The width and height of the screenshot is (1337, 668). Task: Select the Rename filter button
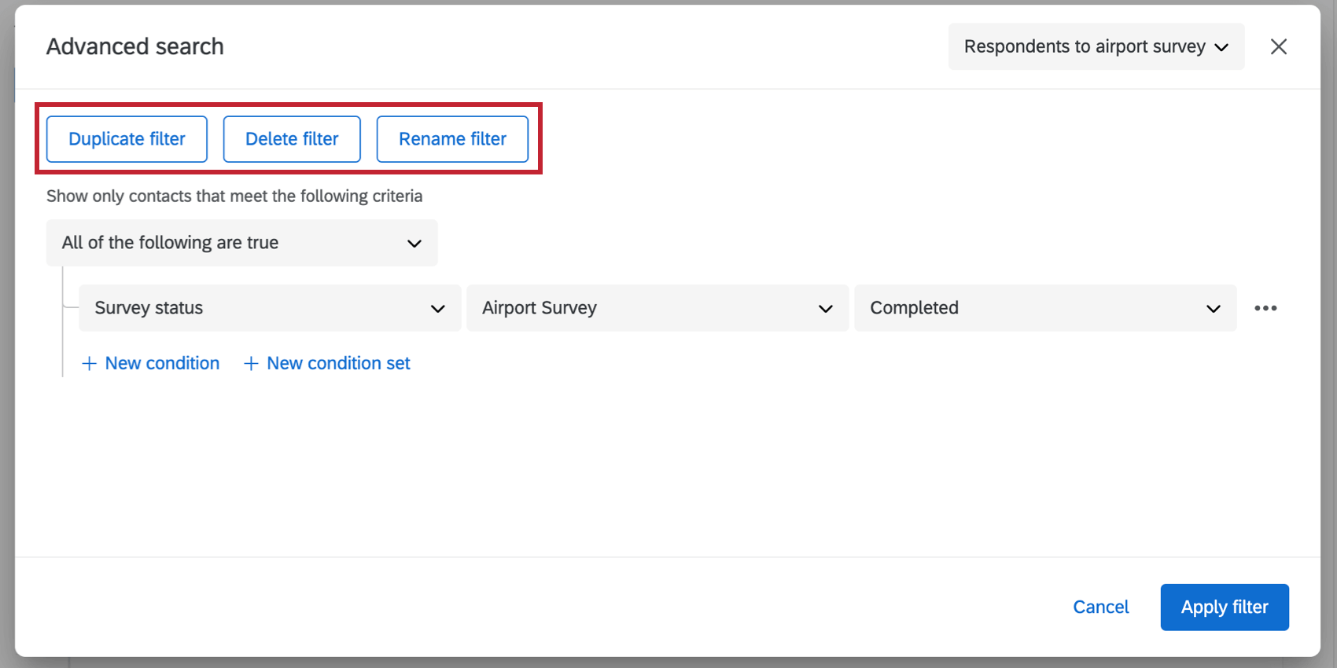pos(452,139)
